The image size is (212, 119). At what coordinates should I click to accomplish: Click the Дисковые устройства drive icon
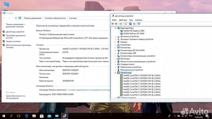click(118, 36)
